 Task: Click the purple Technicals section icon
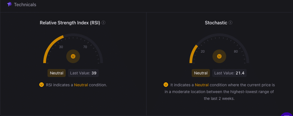coord(9,4)
